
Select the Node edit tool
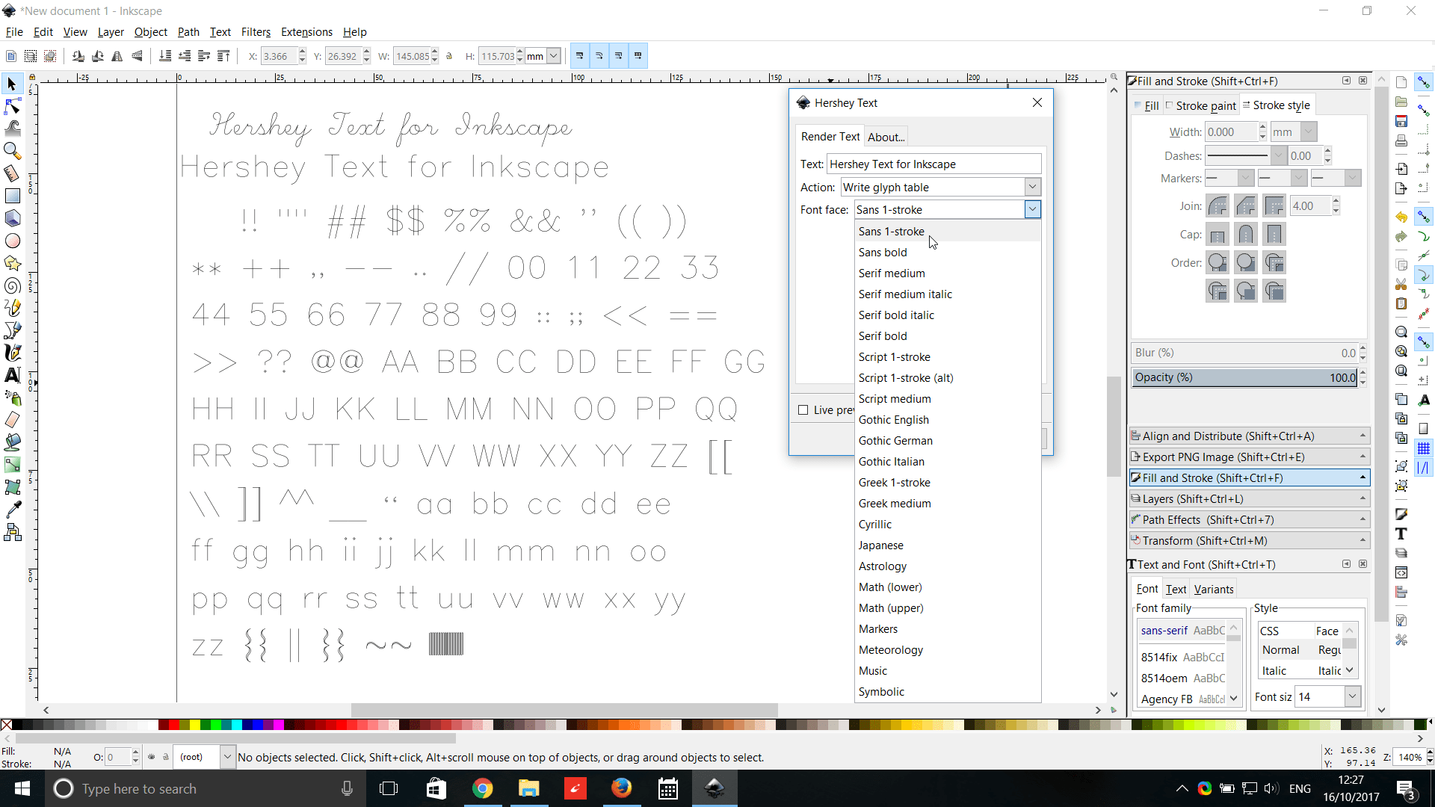pyautogui.click(x=12, y=106)
